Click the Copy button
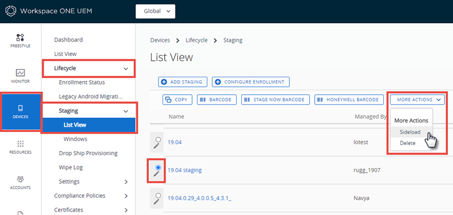This screenshot has width=453, height=215. coord(177,99)
